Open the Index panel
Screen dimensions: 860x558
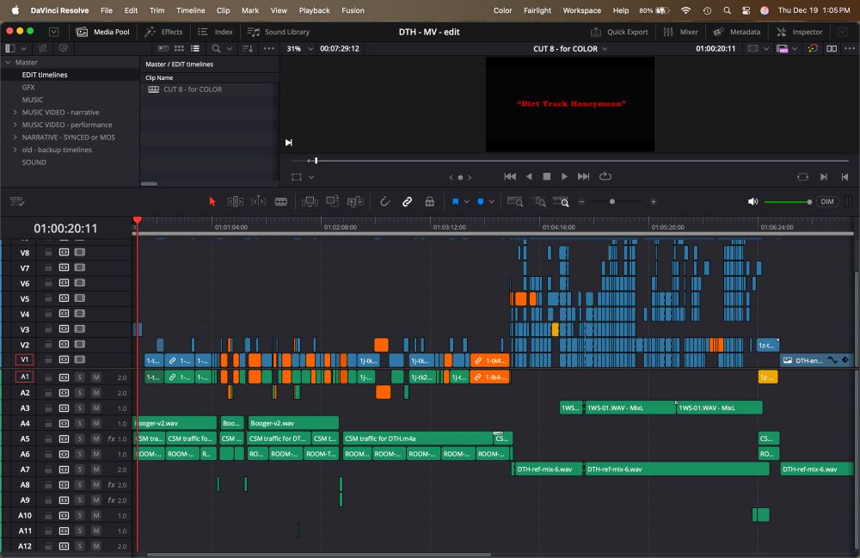pyautogui.click(x=216, y=32)
